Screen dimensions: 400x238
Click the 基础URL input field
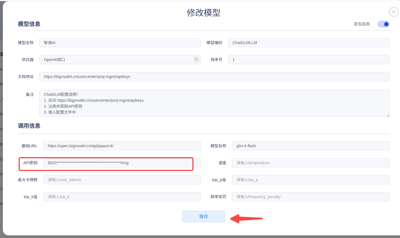[122, 146]
